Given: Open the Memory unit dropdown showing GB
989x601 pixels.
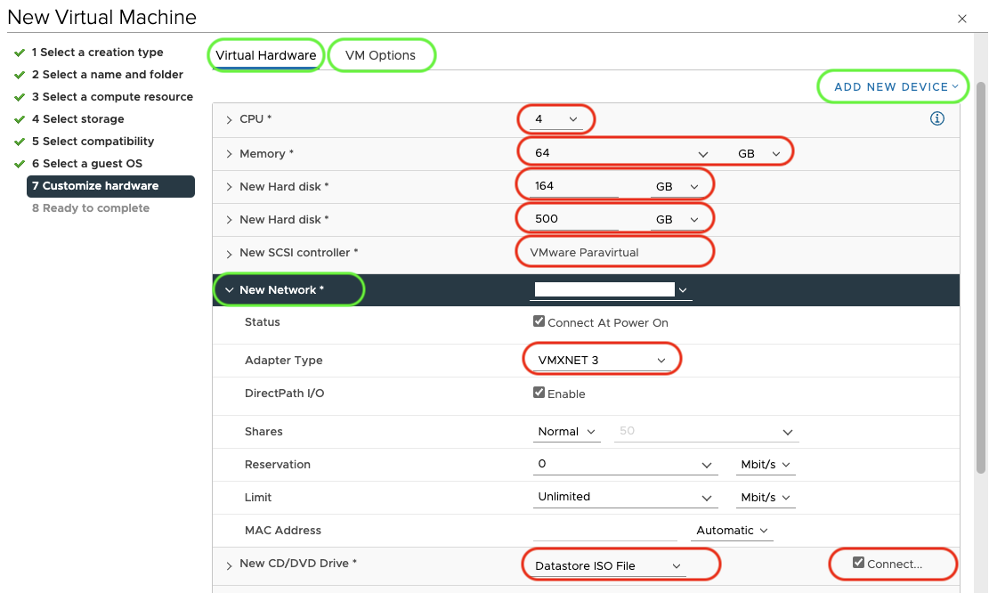Looking at the screenshot, I should pyautogui.click(x=758, y=151).
